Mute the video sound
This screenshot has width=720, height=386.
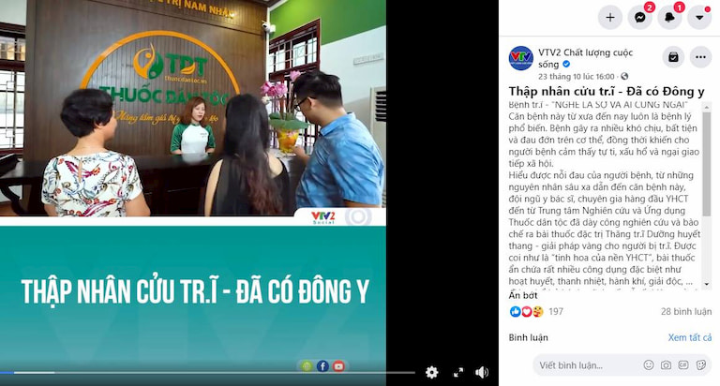[482, 372]
